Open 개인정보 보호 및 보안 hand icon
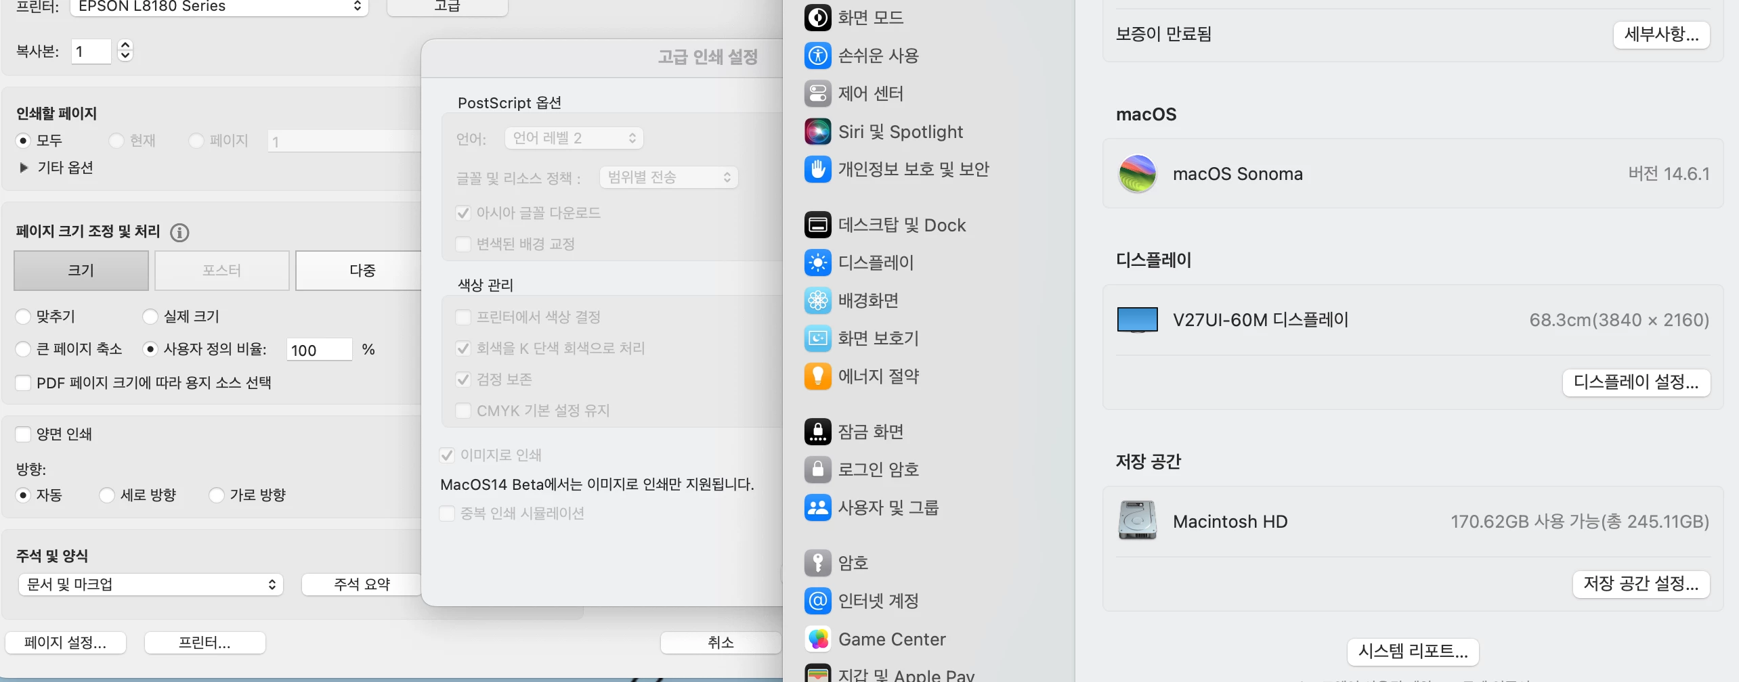The height and width of the screenshot is (682, 1739). tap(817, 169)
